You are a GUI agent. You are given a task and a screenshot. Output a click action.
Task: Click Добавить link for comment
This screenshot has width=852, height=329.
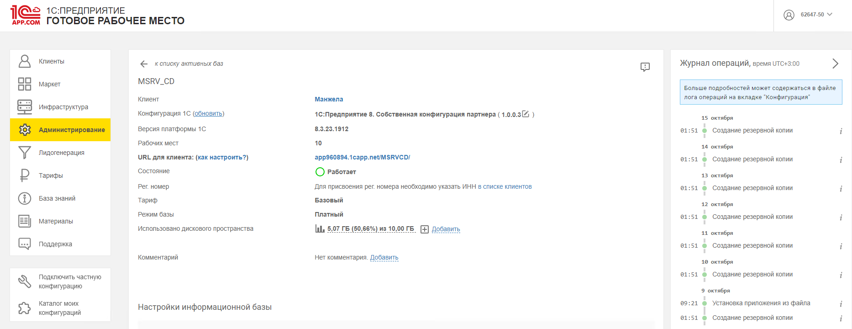384,257
